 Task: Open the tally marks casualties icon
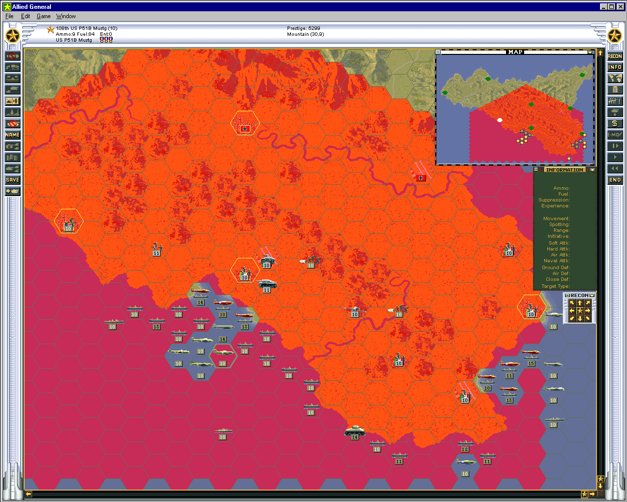point(615,101)
